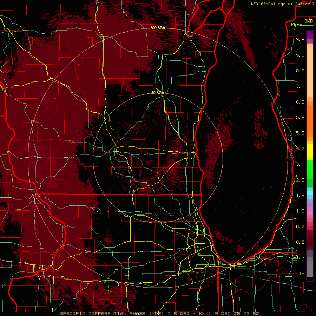Click the 1.0 value on color scale

click(300, 211)
